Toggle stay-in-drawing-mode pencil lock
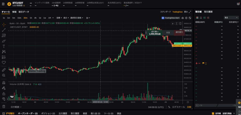Viewport: 241px width, 115px height. pos(4,88)
